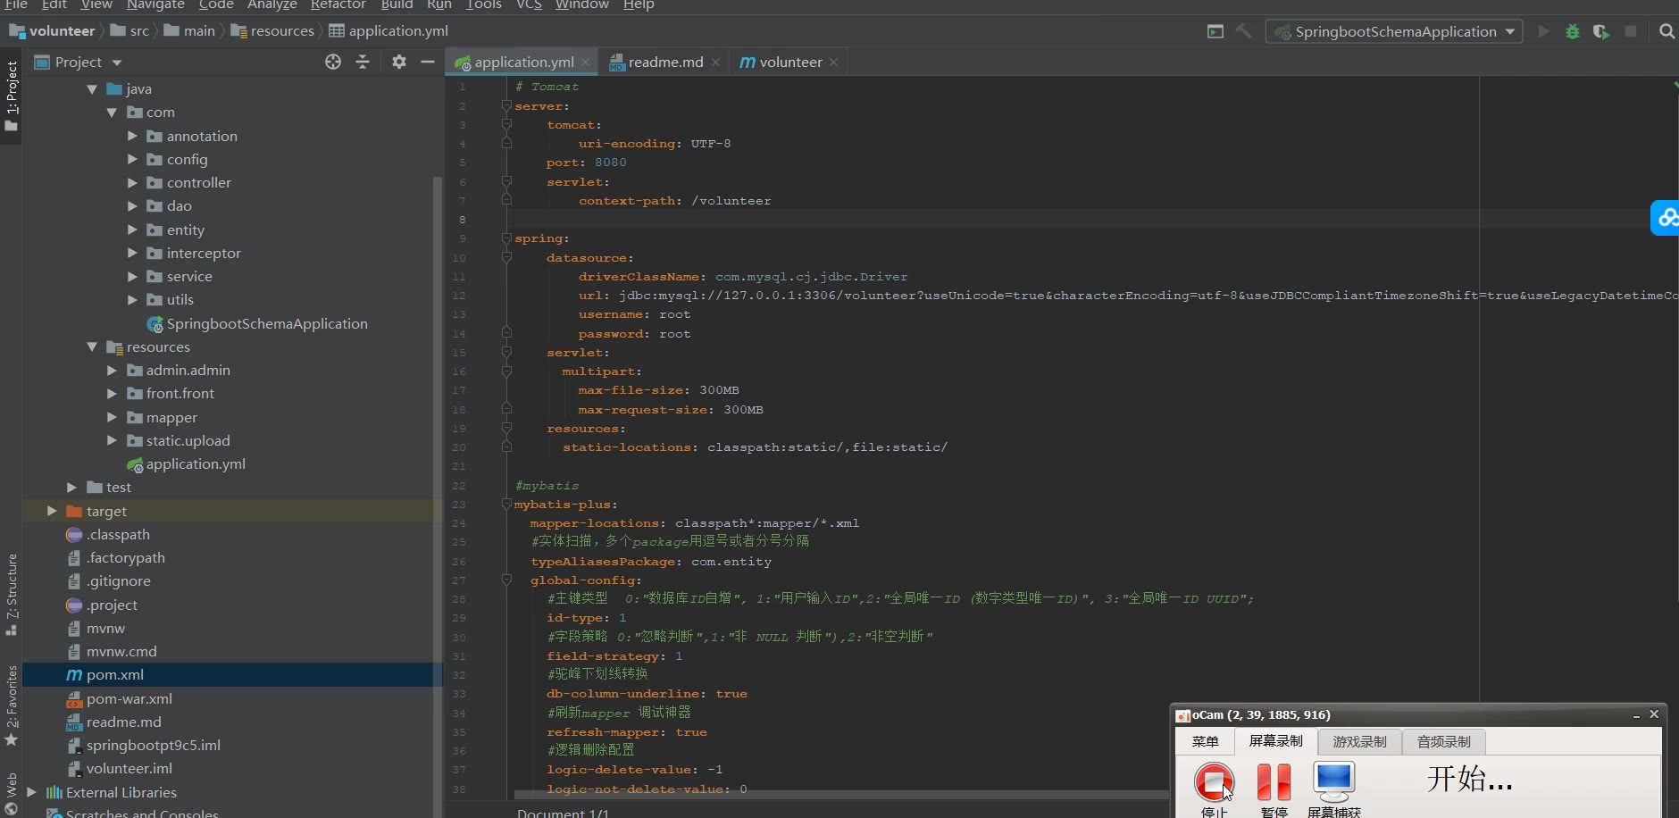Click the oCam screen capture monitor icon
Image resolution: width=1679 pixels, height=818 pixels.
coord(1333,782)
